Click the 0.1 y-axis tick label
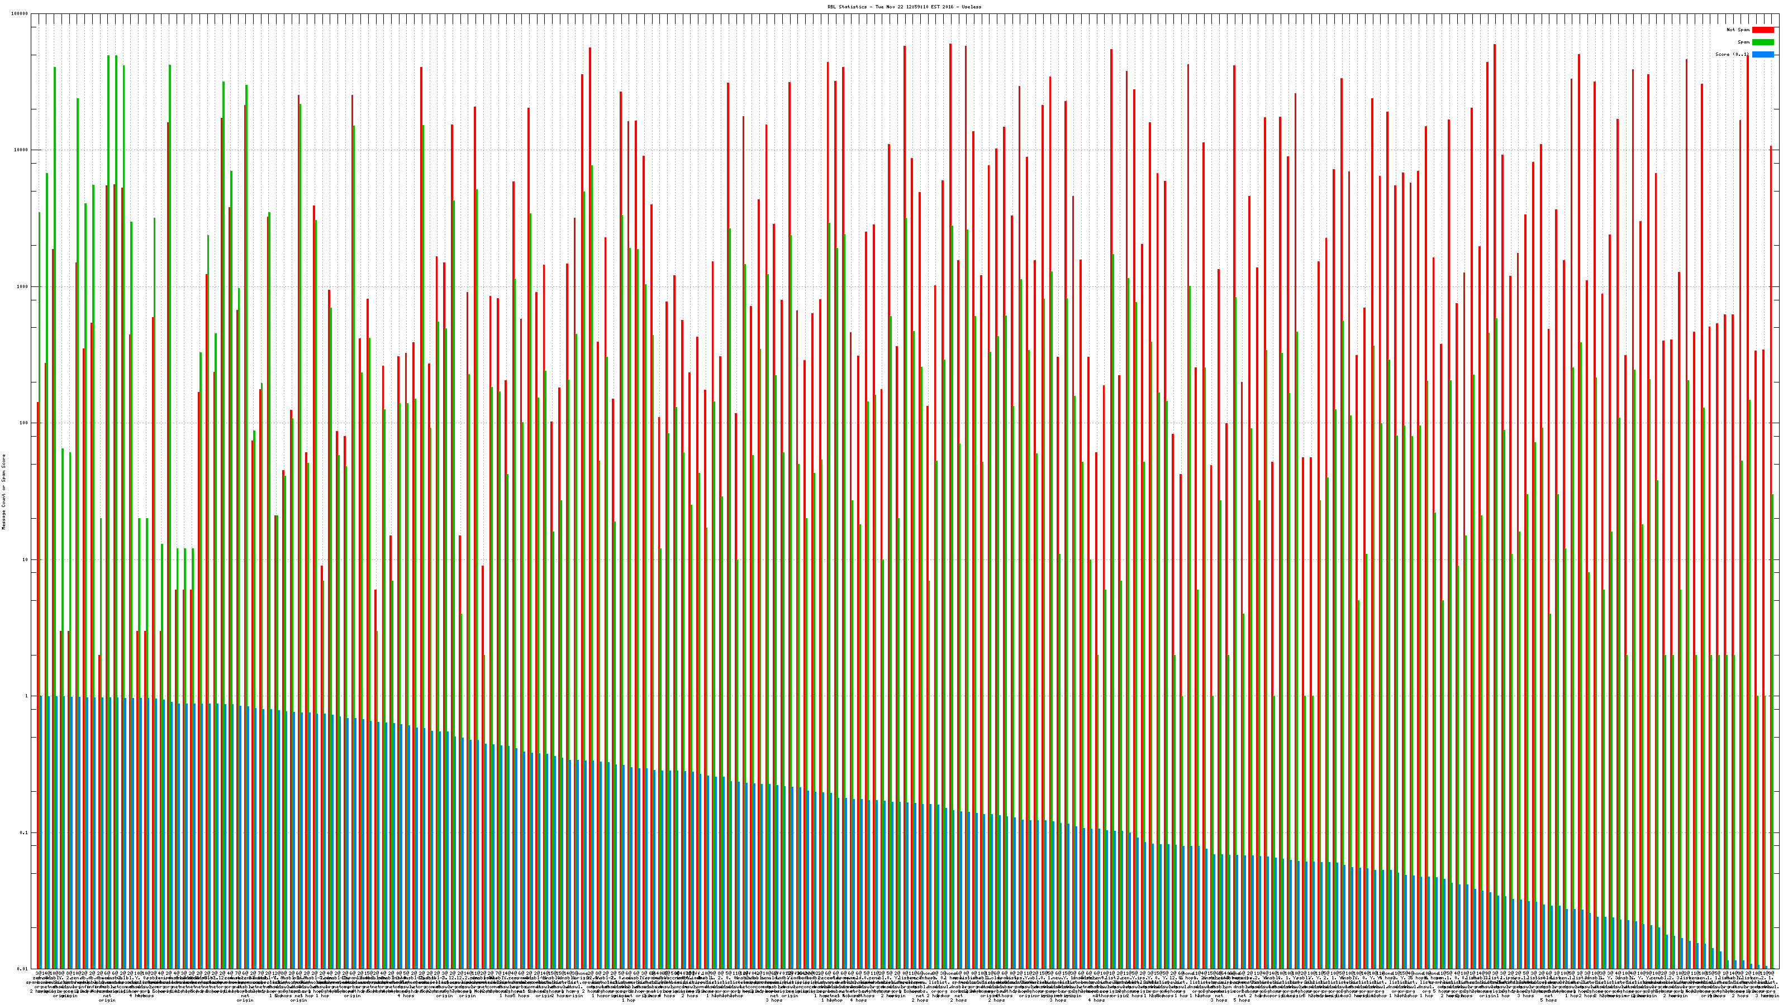This screenshot has height=1005, width=1788. tap(24, 832)
